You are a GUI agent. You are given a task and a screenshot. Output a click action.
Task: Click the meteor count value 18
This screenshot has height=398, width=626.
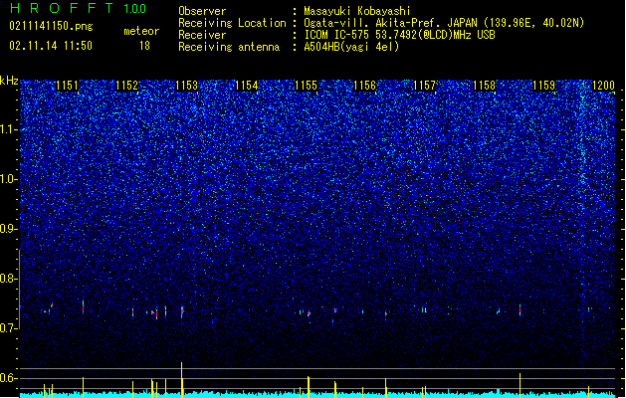(x=144, y=46)
